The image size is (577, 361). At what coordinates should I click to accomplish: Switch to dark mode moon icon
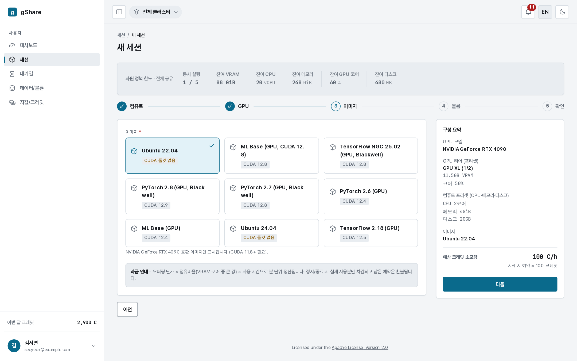562,12
